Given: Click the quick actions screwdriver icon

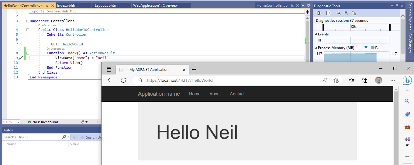Looking at the screenshot, I should (20, 58).
